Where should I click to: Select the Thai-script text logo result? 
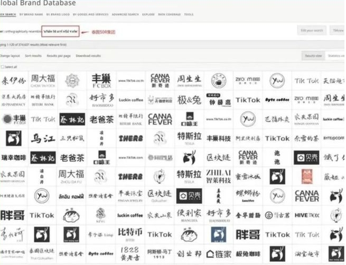[71, 196]
